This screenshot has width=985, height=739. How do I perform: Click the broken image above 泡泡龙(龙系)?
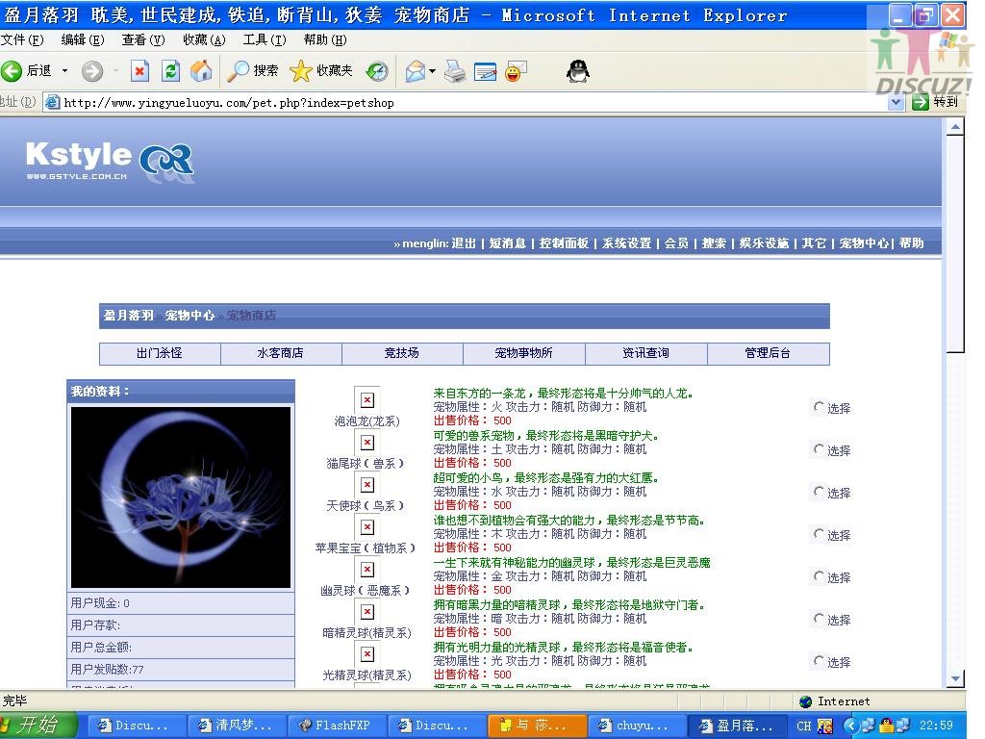[x=366, y=399]
